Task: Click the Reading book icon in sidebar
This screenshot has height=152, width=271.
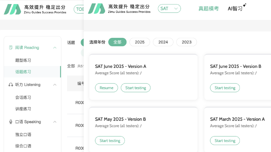Action: 11,48
